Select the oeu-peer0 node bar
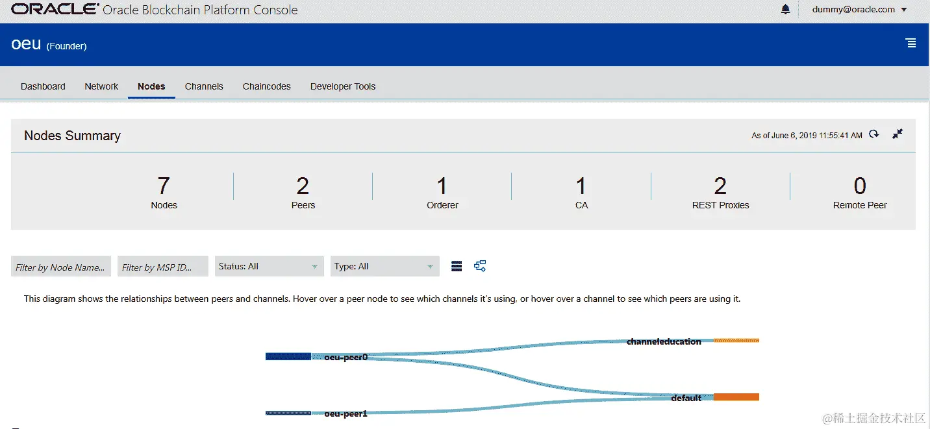Viewport: 930px width, 429px height. pyautogui.click(x=288, y=356)
